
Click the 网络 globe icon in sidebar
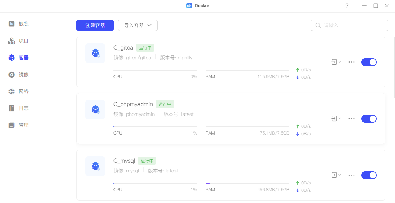(12, 91)
